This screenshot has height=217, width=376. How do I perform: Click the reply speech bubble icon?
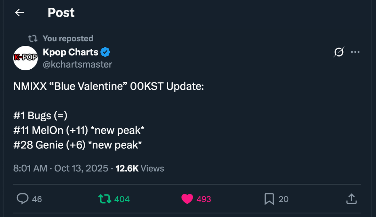tap(23, 199)
